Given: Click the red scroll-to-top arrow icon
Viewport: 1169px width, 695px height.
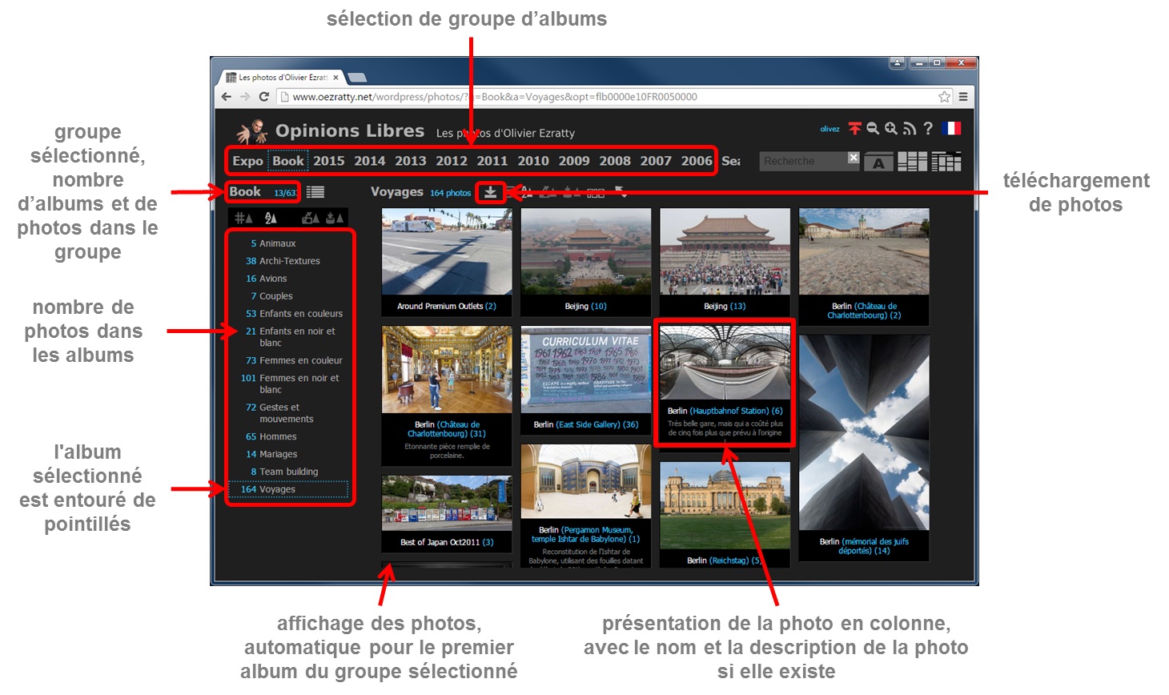Looking at the screenshot, I should [x=855, y=128].
